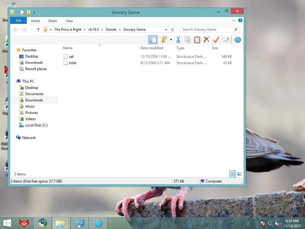Click the folder options toolbar icon

(x=164, y=40)
